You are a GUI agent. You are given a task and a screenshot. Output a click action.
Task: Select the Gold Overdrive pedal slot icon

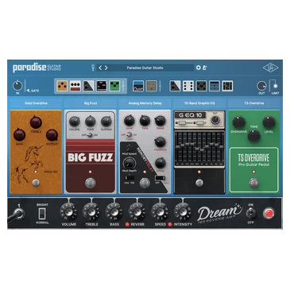click(62, 86)
